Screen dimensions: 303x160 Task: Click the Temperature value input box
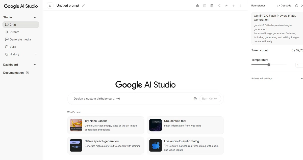point(299,65)
